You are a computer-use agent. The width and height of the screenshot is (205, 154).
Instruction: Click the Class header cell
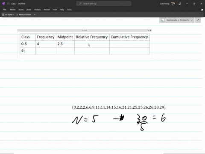pos(28,37)
